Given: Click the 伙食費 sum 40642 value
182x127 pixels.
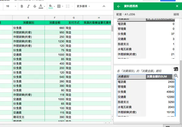Looking at the screenshot, I should (170, 92).
